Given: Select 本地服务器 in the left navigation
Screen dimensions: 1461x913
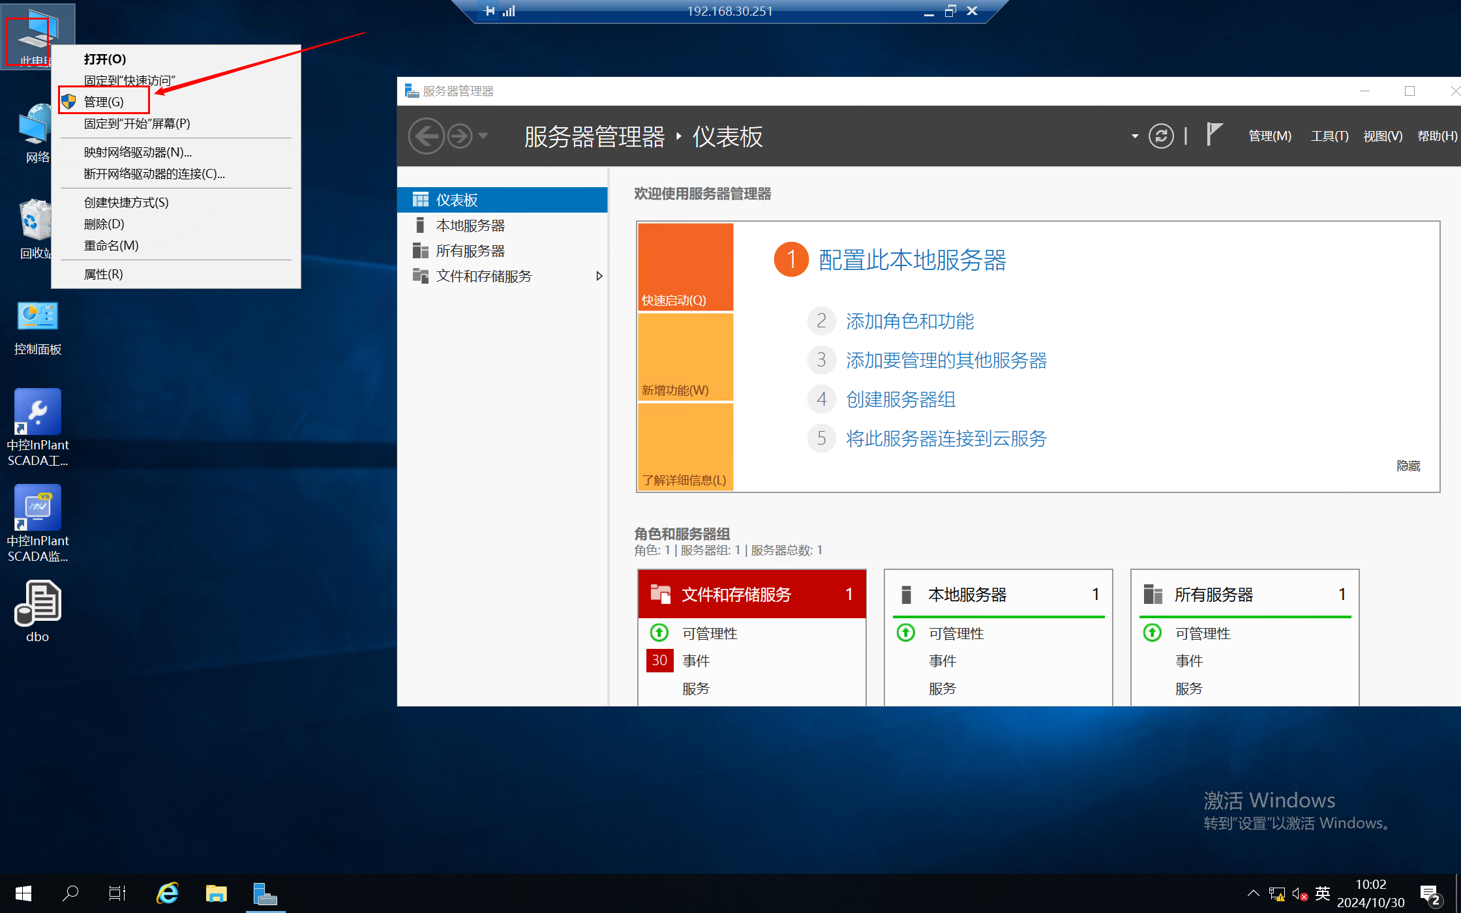Looking at the screenshot, I should point(470,226).
